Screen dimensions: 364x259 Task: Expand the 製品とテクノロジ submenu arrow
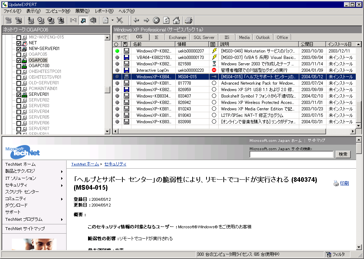point(62,172)
